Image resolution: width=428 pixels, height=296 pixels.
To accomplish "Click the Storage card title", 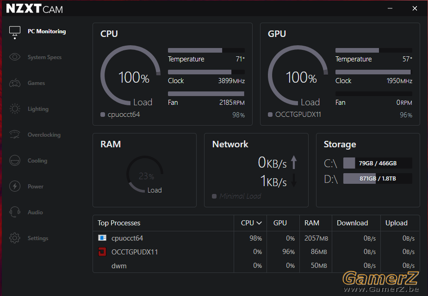I will click(340, 145).
